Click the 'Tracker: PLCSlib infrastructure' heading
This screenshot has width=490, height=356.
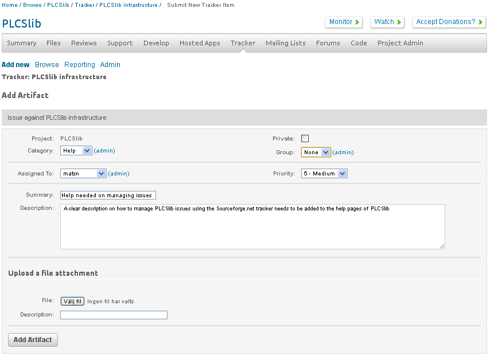coord(54,77)
